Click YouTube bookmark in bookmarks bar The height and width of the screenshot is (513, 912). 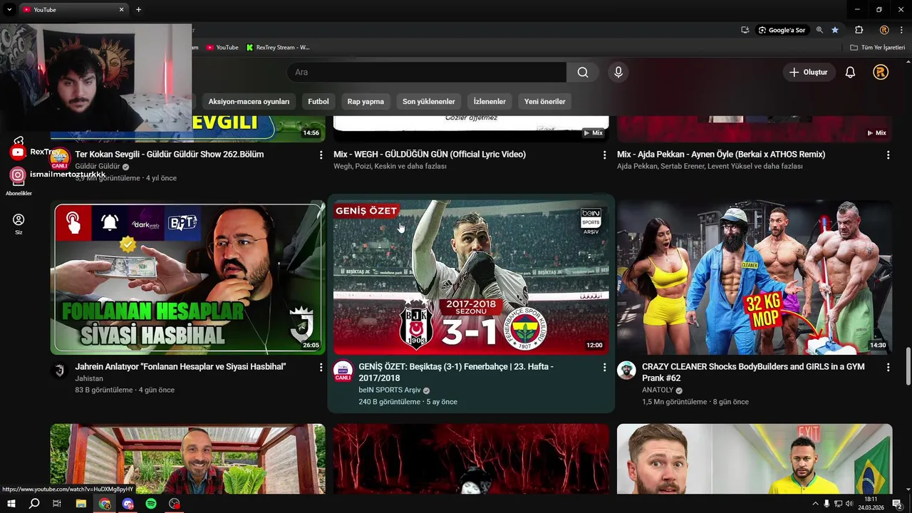pos(222,48)
